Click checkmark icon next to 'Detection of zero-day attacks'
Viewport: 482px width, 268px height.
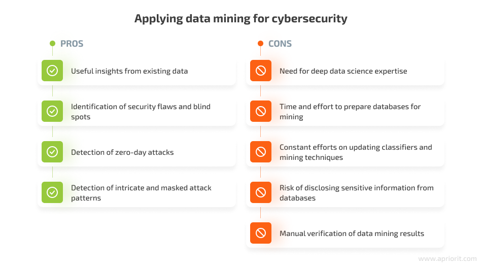(52, 152)
